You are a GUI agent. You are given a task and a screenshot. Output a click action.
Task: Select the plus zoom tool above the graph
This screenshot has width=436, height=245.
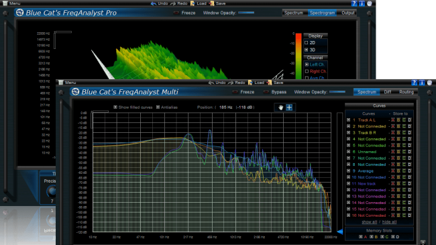pyautogui.click(x=289, y=107)
